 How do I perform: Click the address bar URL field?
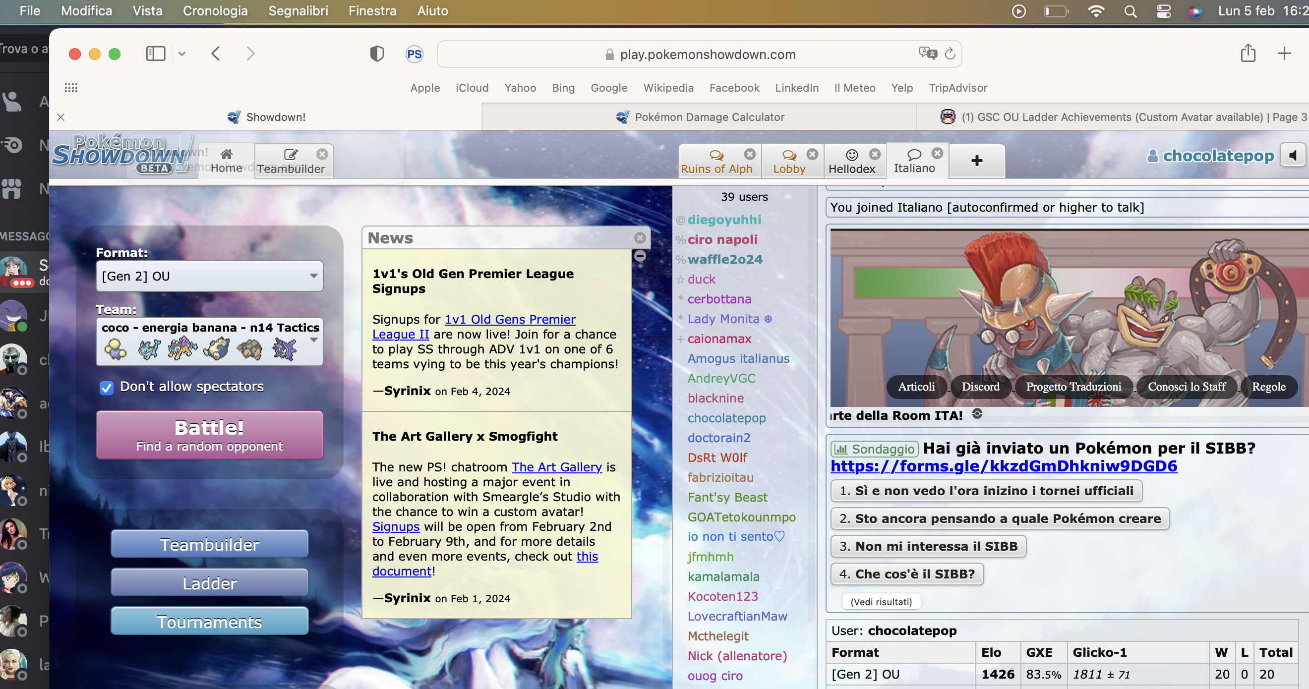click(x=699, y=54)
